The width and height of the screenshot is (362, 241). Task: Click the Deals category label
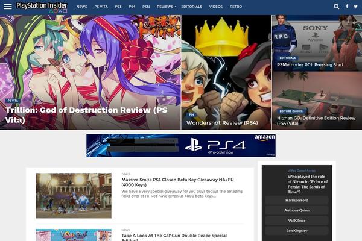tap(126, 174)
